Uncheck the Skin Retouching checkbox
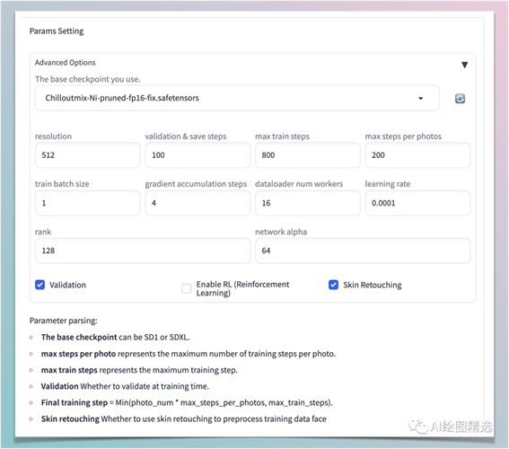Image resolution: width=509 pixels, height=449 pixels. coord(333,285)
